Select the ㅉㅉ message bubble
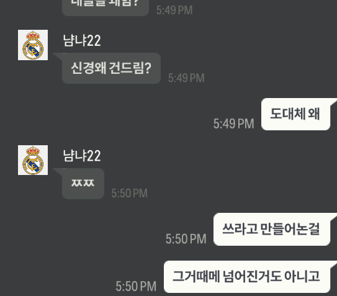Screen dimensions: 337x296 [83, 184]
